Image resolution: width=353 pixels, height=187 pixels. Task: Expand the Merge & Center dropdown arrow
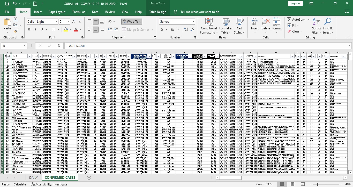pyautogui.click(x=153, y=30)
